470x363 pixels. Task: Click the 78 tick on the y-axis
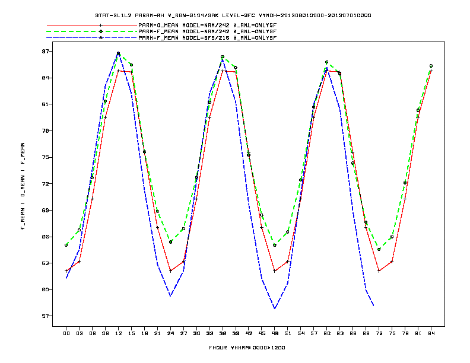45,131
